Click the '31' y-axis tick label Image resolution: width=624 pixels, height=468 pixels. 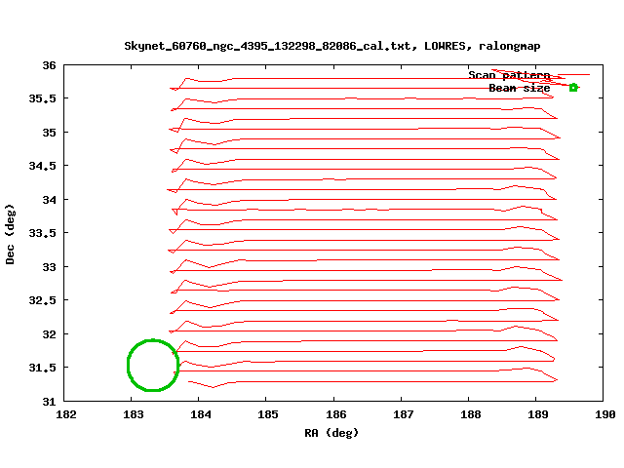49,402
